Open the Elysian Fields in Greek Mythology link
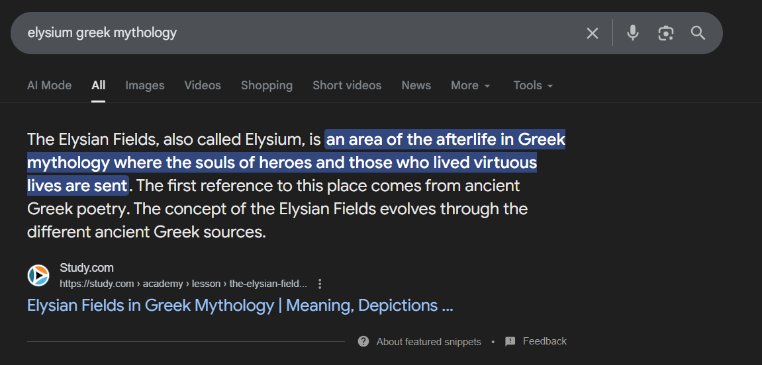Screen dimensions: 762x365 tap(240, 305)
